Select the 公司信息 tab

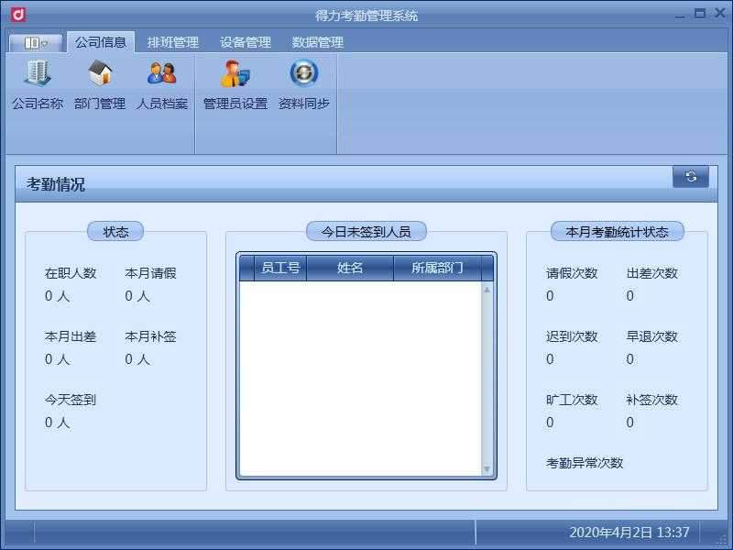101,41
